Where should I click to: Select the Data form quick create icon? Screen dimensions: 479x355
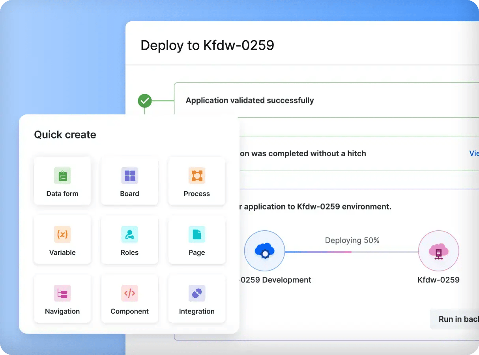(x=62, y=176)
